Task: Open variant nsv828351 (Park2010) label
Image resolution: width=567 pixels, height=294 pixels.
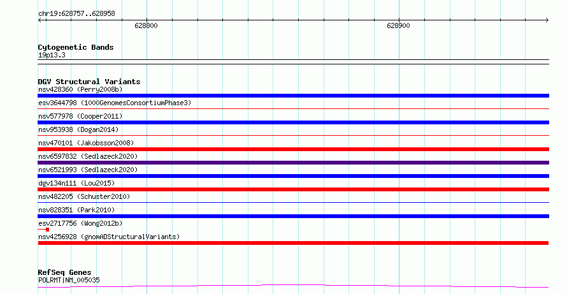Action: tap(76, 210)
